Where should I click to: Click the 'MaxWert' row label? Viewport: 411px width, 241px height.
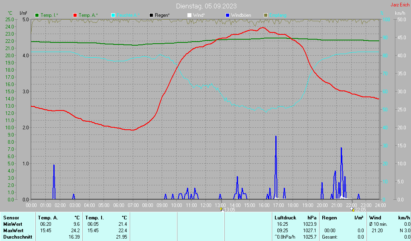[13, 231]
